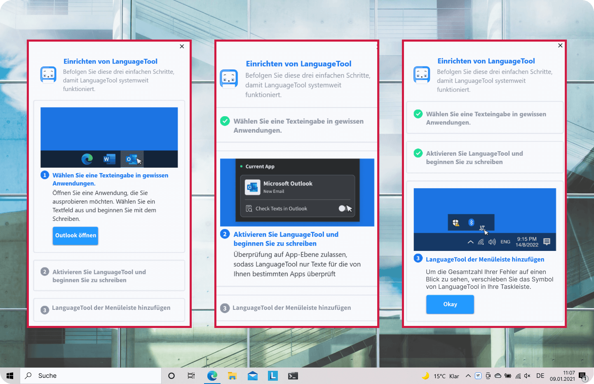Check battery status in system tray
The width and height of the screenshot is (594, 384).
[508, 376]
